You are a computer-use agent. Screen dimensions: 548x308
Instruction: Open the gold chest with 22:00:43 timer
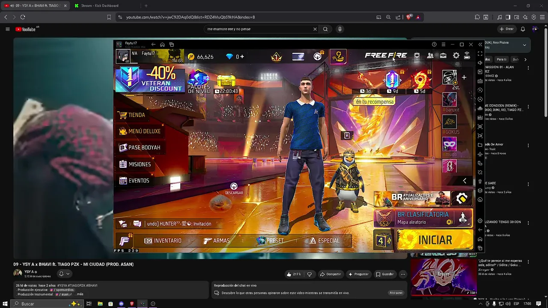pos(226,84)
